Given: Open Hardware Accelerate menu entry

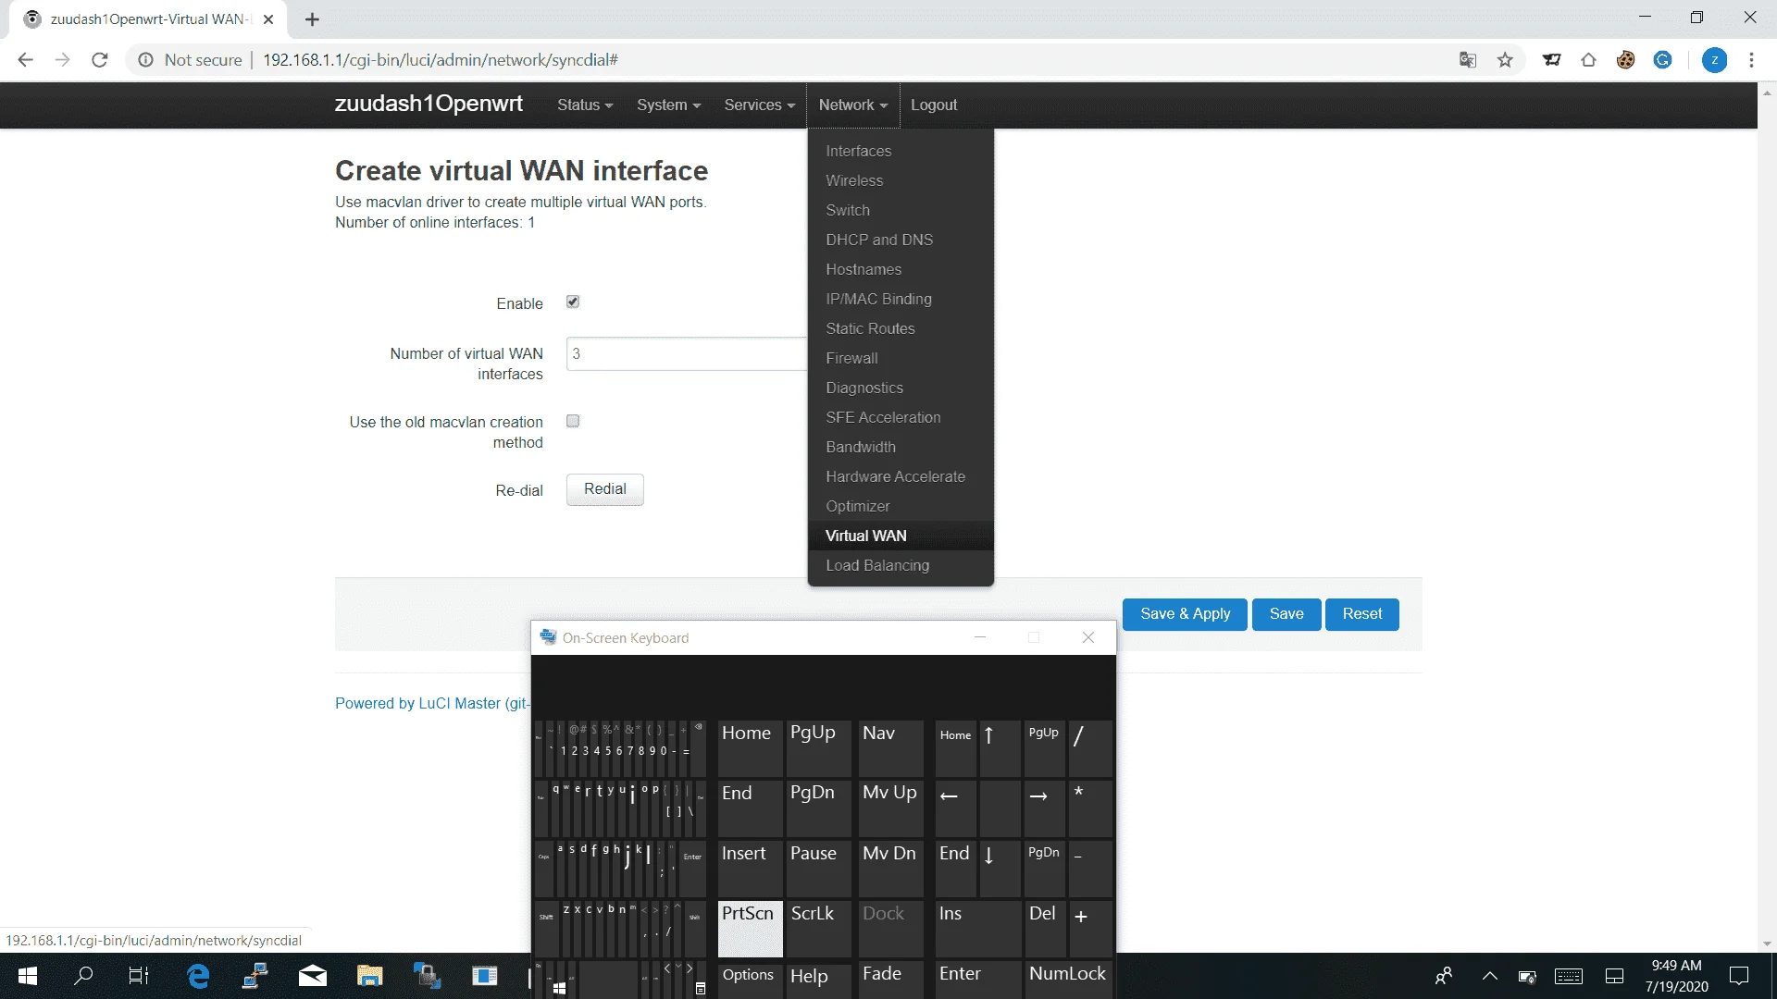Looking at the screenshot, I should point(901,476).
